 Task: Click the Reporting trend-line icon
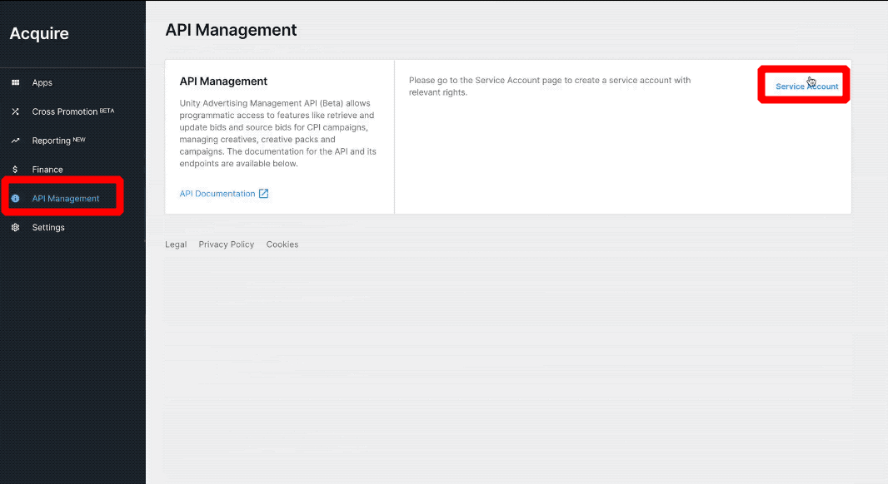point(15,141)
